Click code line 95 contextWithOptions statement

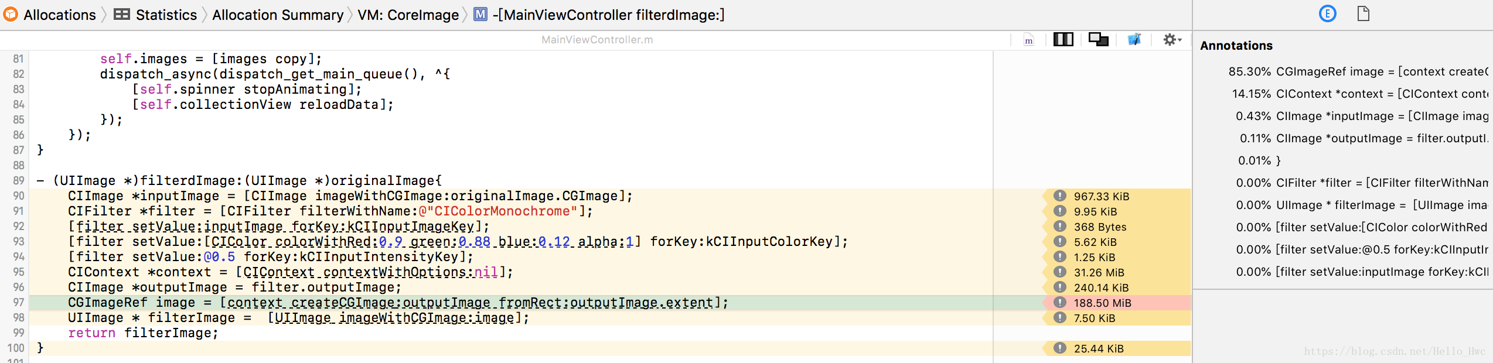(x=290, y=272)
